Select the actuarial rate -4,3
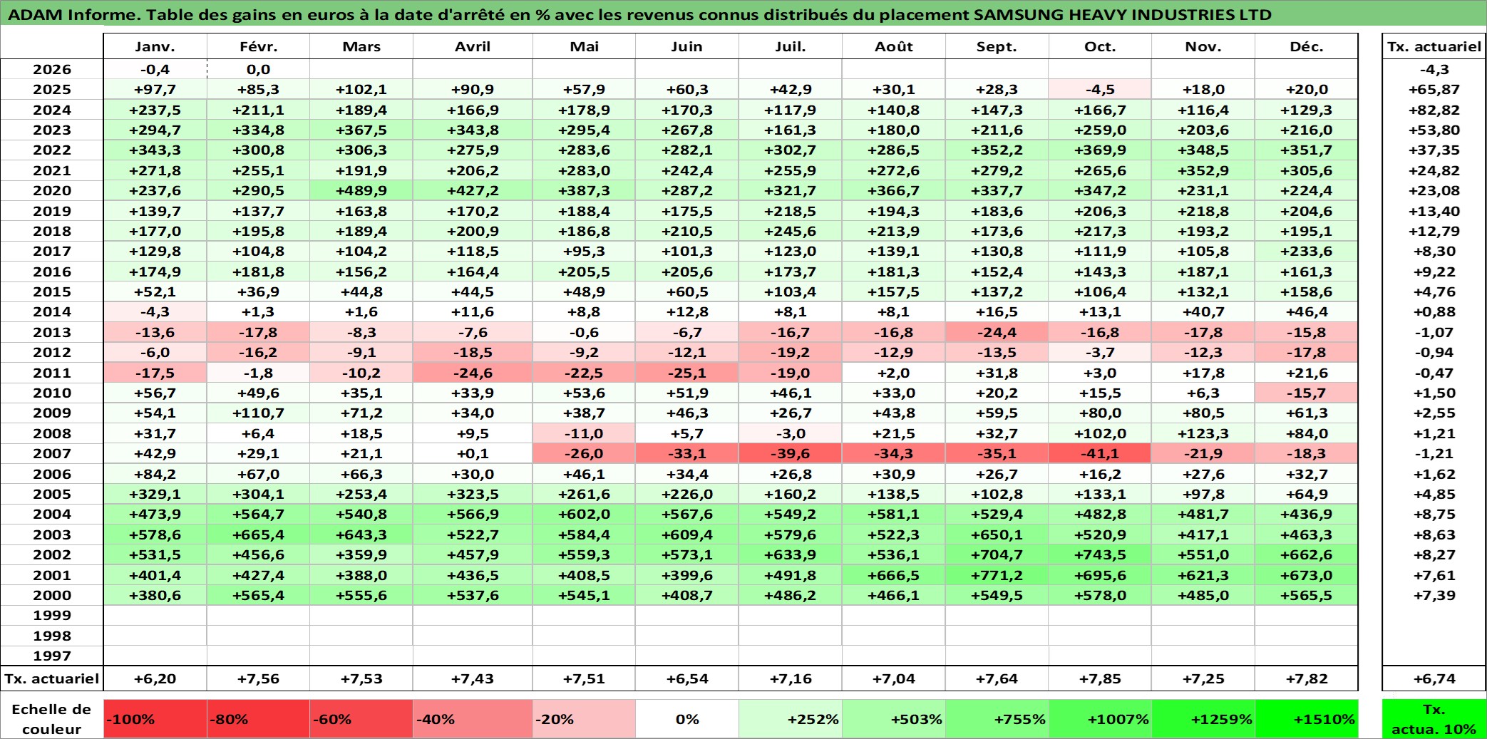The image size is (1487, 739). [1434, 69]
